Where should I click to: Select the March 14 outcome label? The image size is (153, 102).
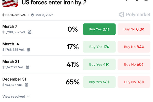pyautogui.click(x=11, y=44)
